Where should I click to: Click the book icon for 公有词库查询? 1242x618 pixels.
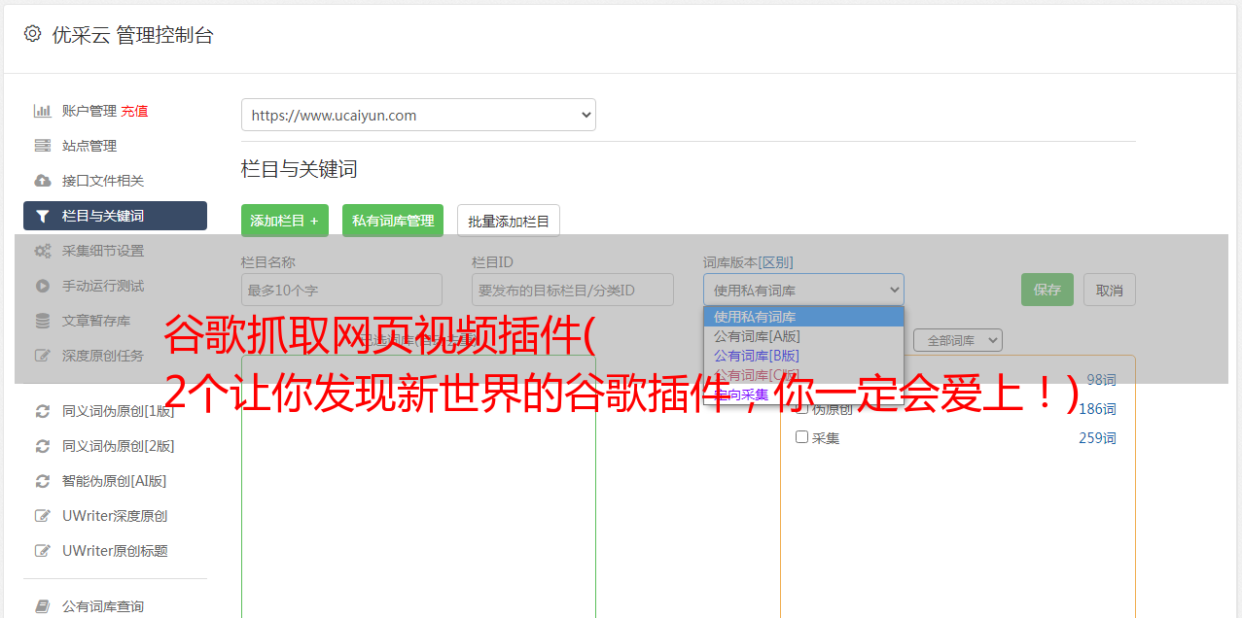(x=42, y=606)
